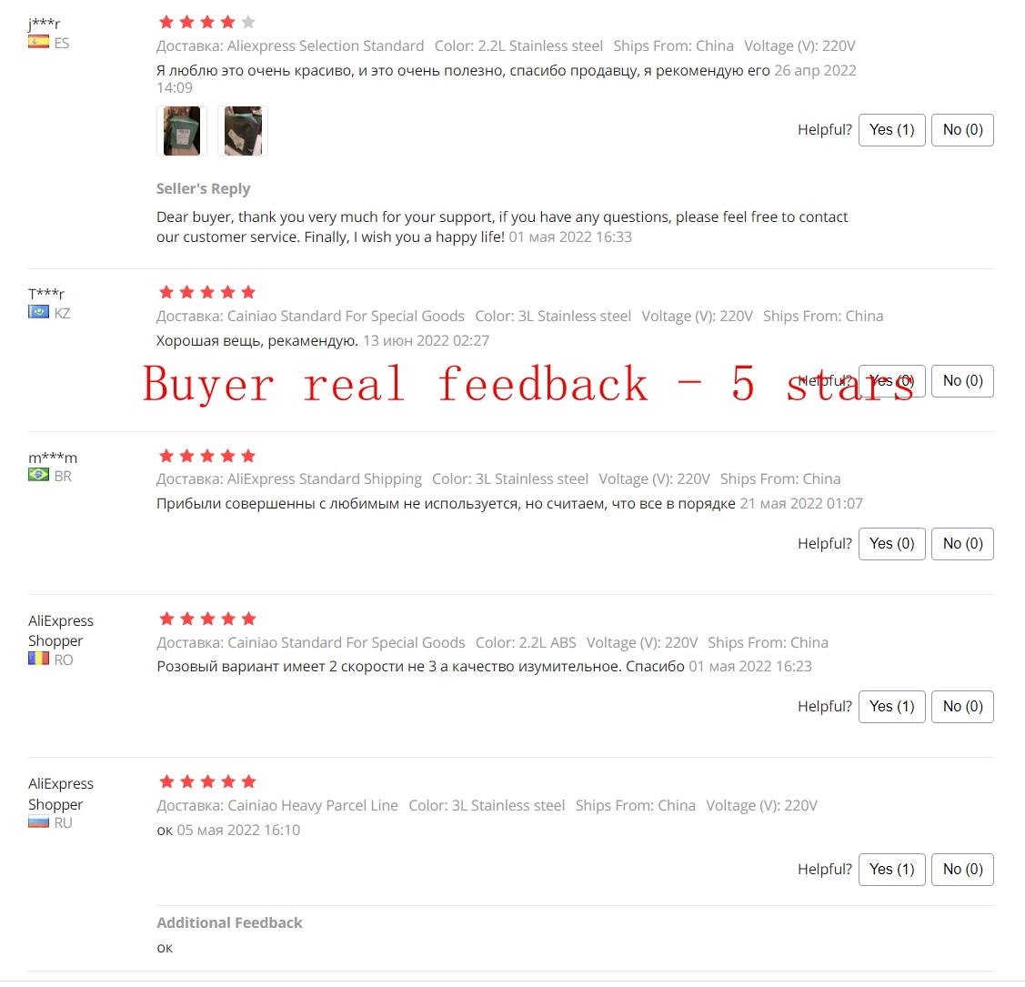The height and width of the screenshot is (987, 1025).
Task: Click the four-star rating of j***r's review
Action: (207, 22)
